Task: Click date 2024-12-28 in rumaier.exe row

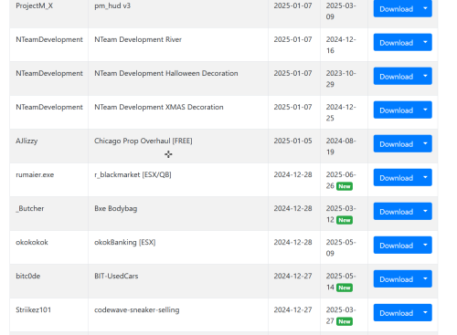Action: 292,174
